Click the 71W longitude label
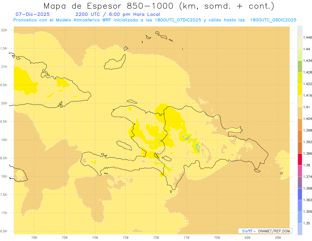The height and width of the screenshot is (241, 312). click(x=186, y=238)
